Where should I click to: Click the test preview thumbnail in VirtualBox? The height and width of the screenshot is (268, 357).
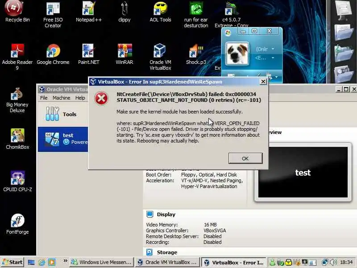point(303,172)
